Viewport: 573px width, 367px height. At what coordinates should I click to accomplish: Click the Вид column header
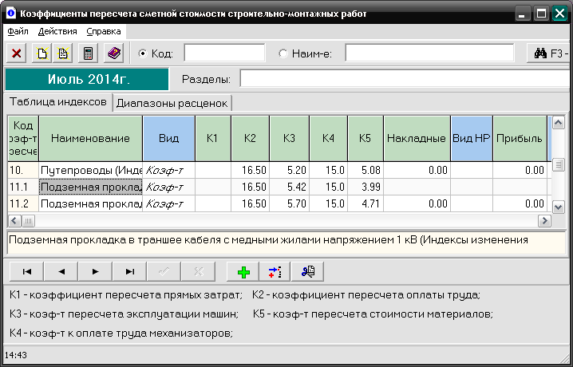(x=169, y=138)
